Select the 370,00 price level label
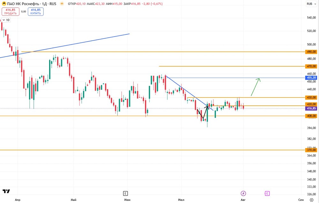The height and width of the screenshot is (203, 319). point(311,150)
